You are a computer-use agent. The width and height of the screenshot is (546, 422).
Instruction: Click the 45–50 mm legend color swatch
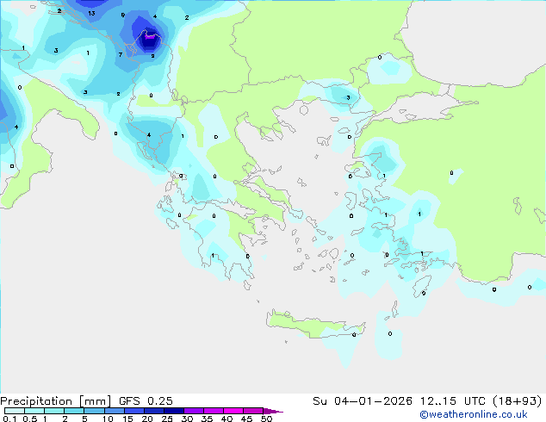[x=253, y=411]
